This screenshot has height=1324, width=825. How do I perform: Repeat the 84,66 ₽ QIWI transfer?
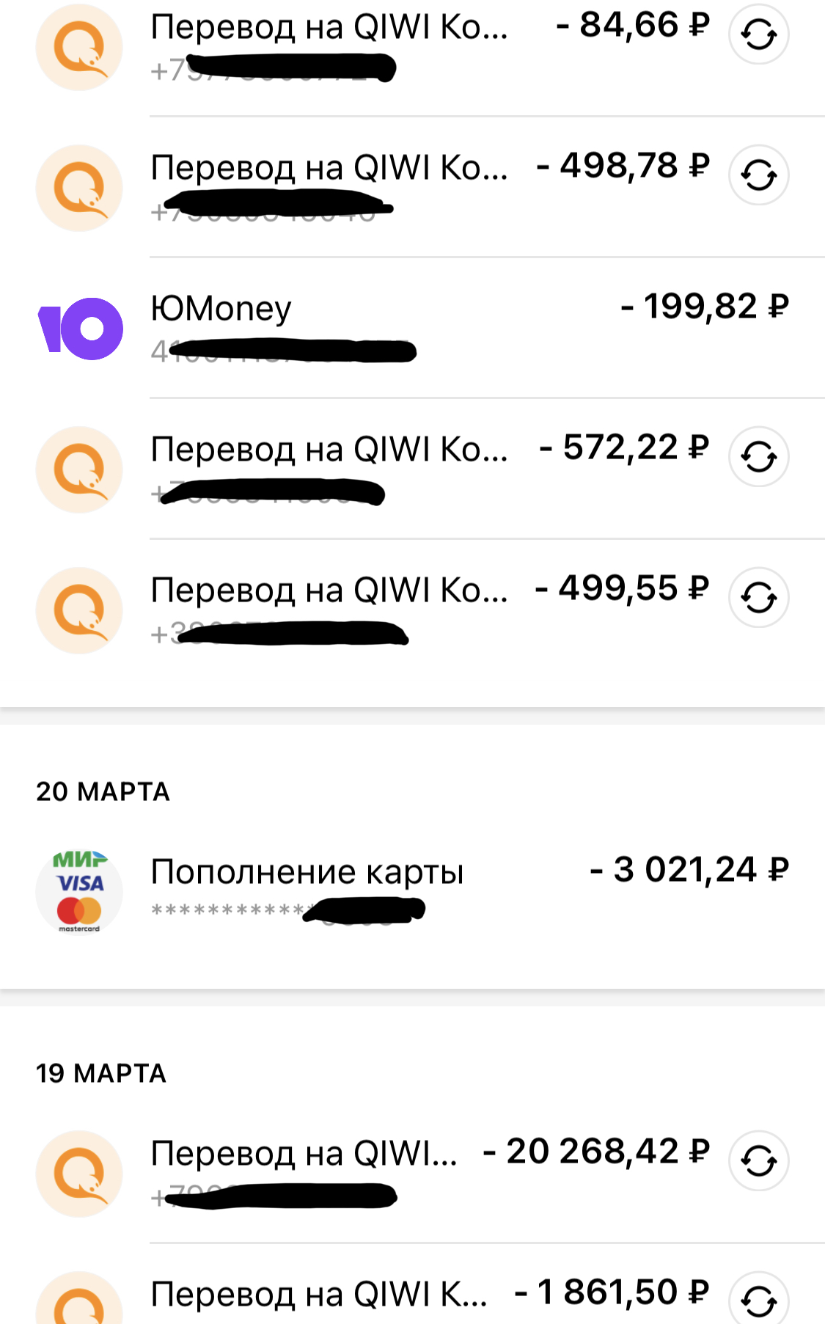point(758,34)
